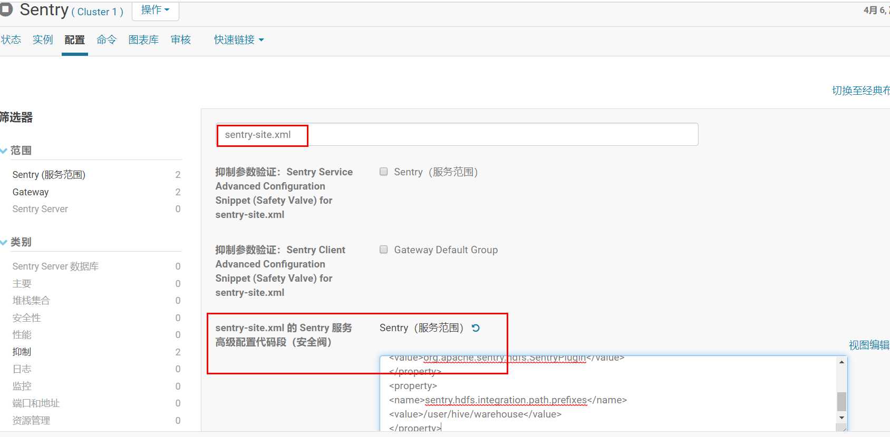Click the sentry-site.xml 的 Sentry 服务高级配置代码段 label
This screenshot has width=890, height=437.
pyautogui.click(x=284, y=335)
